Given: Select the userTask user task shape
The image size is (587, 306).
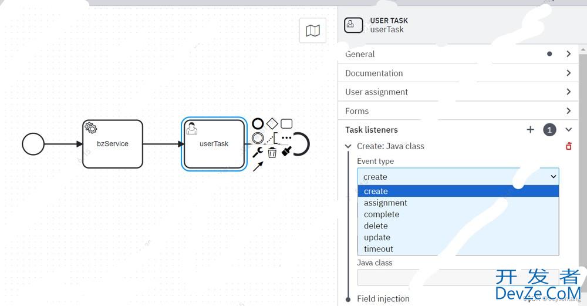Looking at the screenshot, I should coord(214,144).
